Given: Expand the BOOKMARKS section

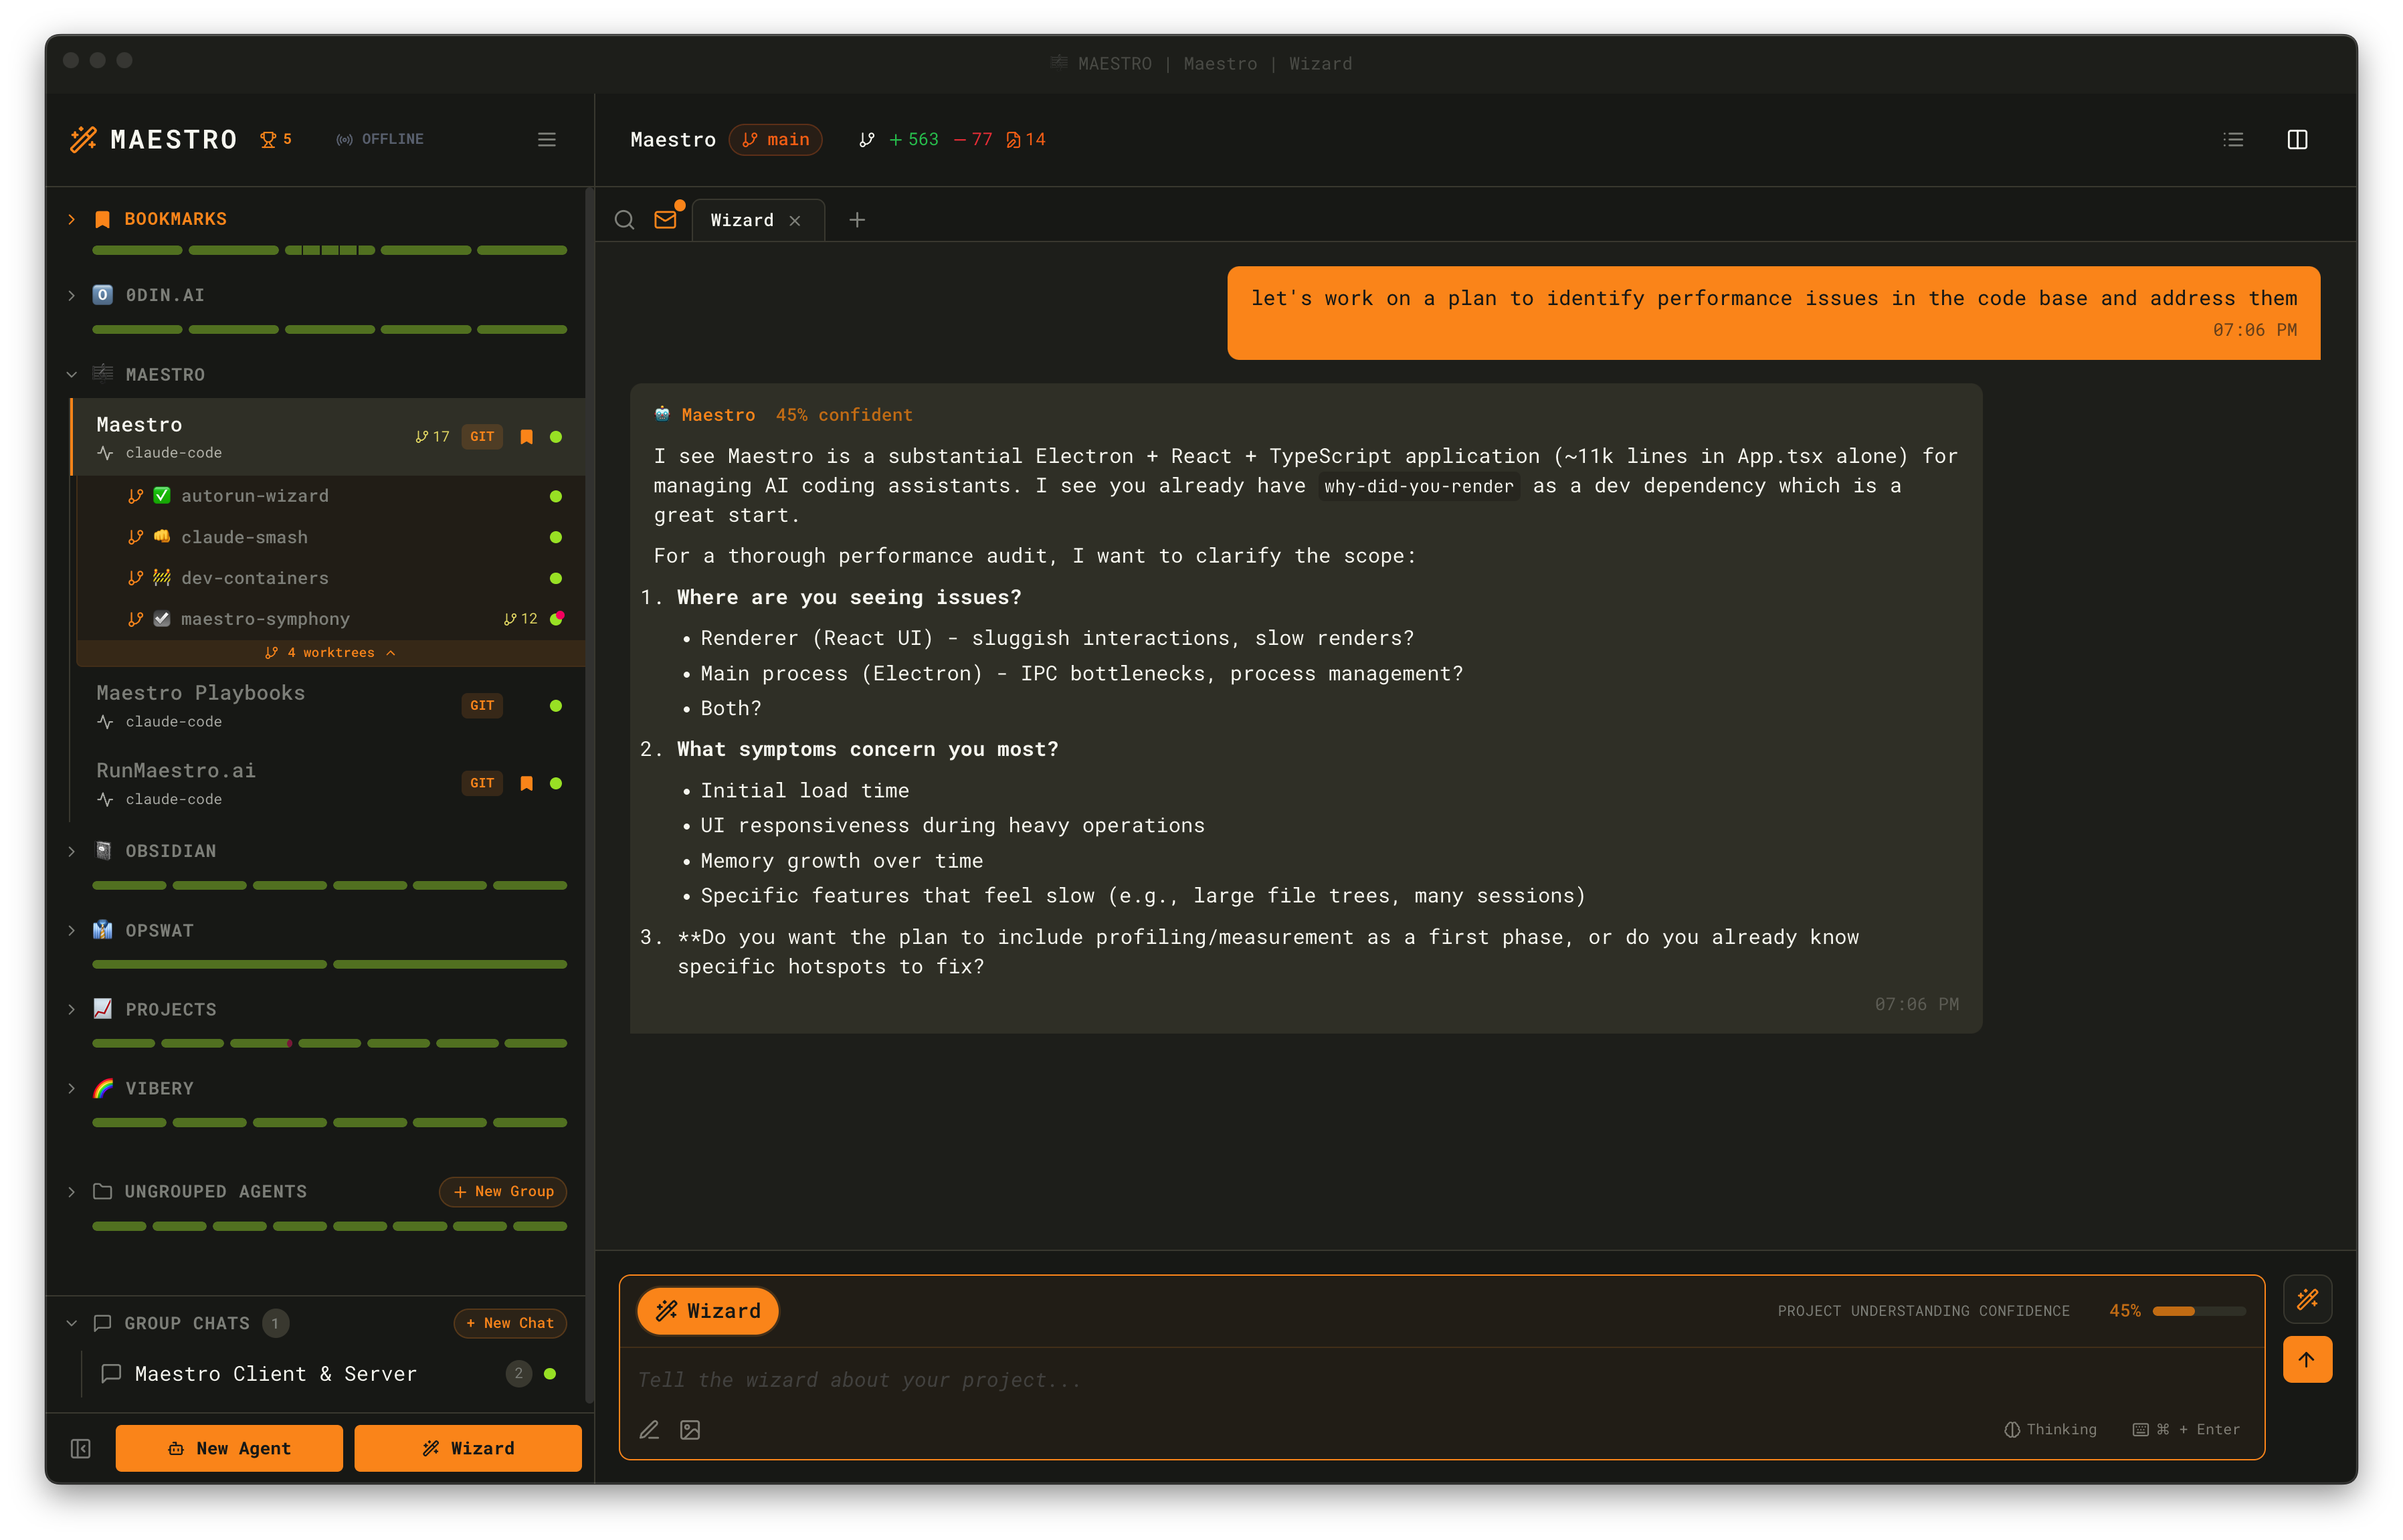Looking at the screenshot, I should (71, 218).
